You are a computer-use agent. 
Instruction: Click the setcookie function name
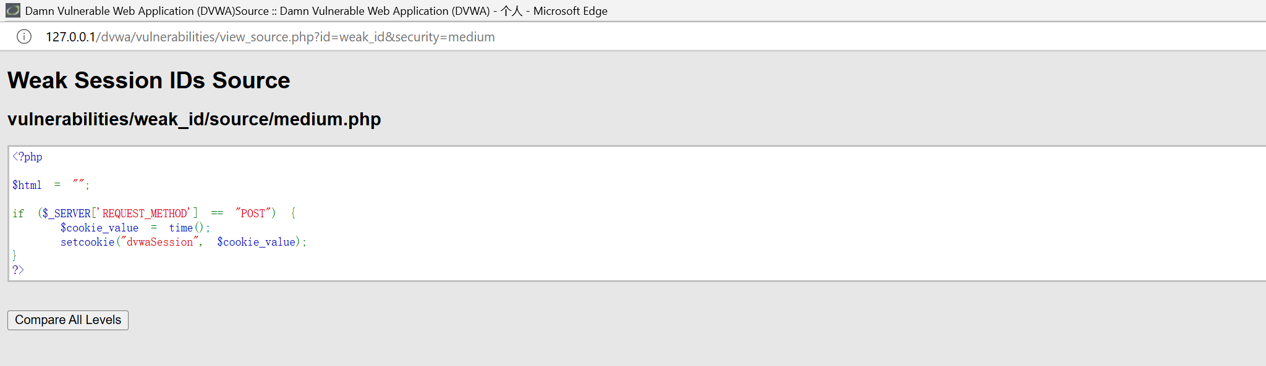pyautogui.click(x=87, y=242)
